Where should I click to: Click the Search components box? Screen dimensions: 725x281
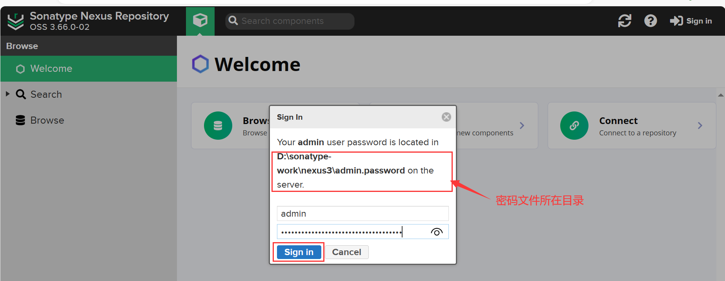(x=290, y=21)
